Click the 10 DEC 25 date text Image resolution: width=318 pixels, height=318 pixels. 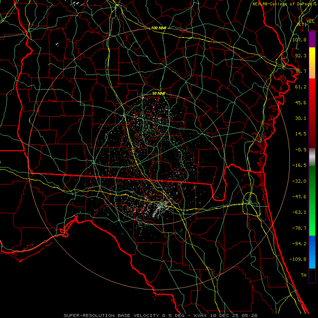tap(225, 316)
